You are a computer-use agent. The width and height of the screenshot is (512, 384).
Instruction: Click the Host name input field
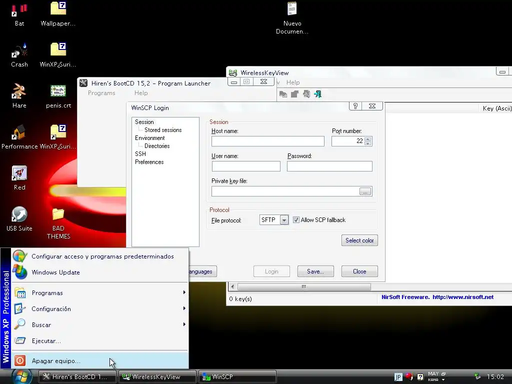click(x=268, y=141)
